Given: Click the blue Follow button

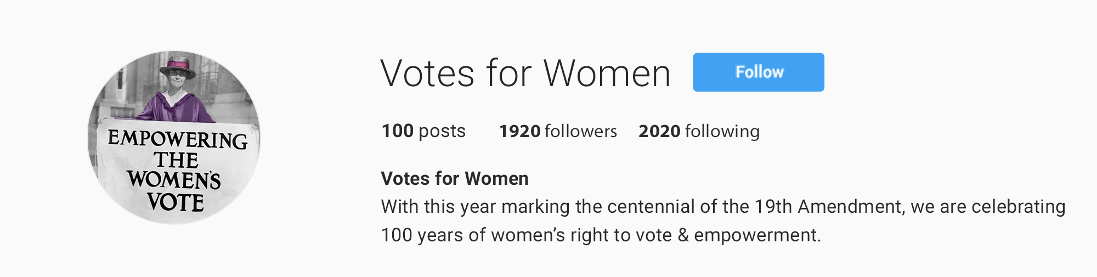Looking at the screenshot, I should (758, 72).
